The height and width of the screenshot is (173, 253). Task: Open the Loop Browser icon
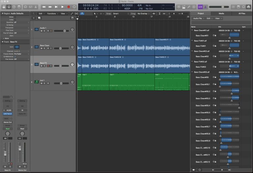coord(243,7)
